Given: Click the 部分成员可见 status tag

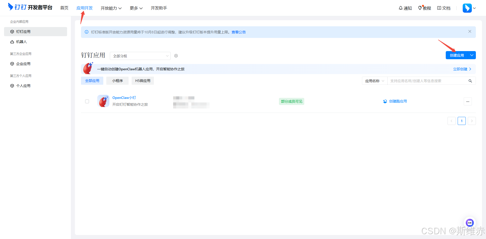Looking at the screenshot, I should click(292, 101).
